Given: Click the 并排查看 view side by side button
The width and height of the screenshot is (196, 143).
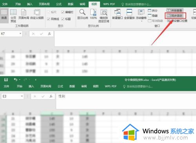Looking at the screenshot, I should (175, 10).
